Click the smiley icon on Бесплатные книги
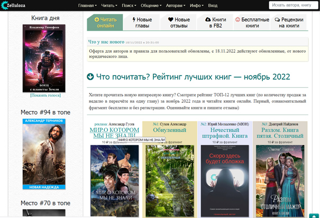The image size is (320, 218). [237, 20]
